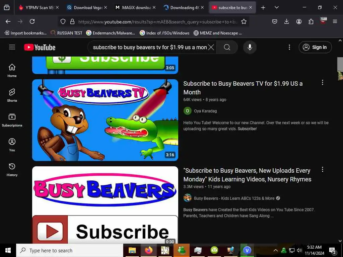This screenshot has height=257, width=343.
Task: Reload the page
Action: [x=32, y=21]
